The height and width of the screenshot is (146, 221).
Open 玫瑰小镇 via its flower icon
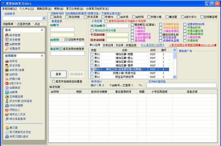[x=7, y=79]
